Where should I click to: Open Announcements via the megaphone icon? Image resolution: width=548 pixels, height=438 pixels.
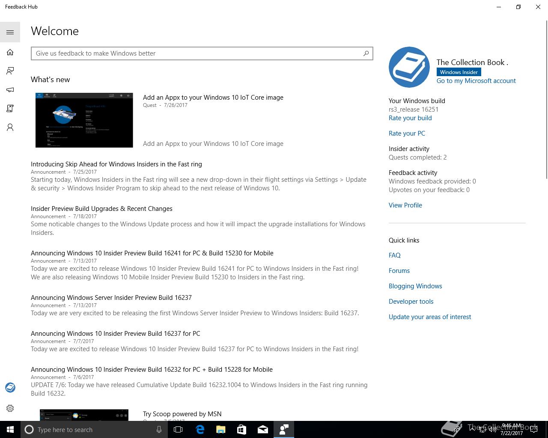[x=10, y=90]
